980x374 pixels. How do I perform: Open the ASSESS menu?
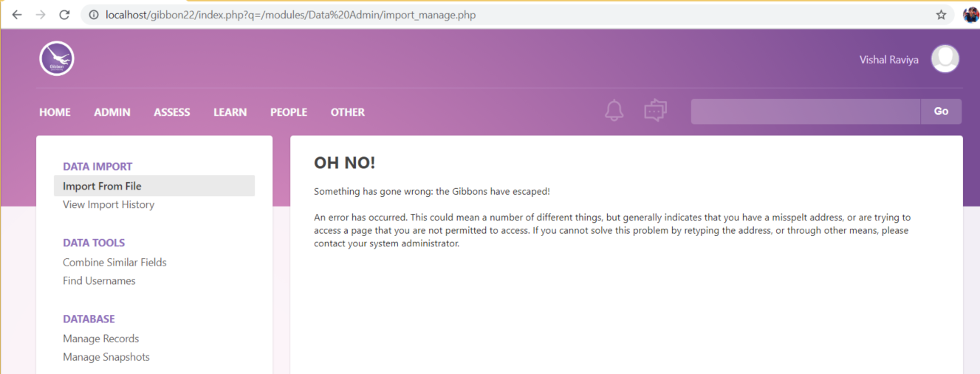(172, 112)
